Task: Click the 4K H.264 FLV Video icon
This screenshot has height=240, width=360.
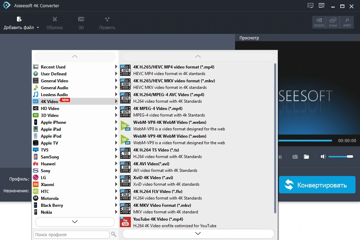Action: (125, 195)
